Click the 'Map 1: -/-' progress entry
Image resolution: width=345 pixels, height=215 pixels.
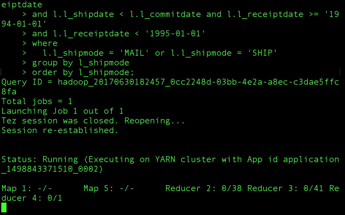[27, 188]
